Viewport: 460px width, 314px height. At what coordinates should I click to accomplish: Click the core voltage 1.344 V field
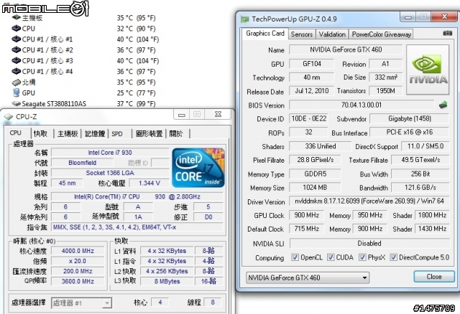tap(149, 184)
